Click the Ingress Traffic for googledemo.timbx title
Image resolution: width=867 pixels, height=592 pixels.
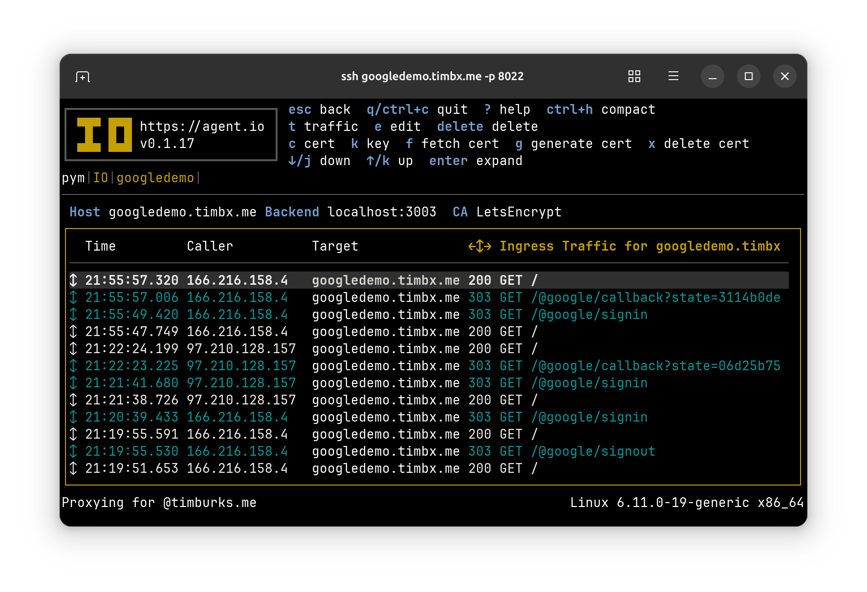(640, 246)
